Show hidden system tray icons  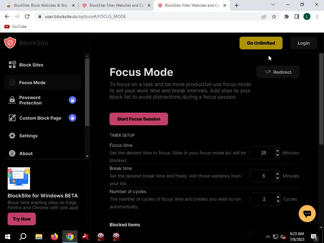tap(268, 237)
